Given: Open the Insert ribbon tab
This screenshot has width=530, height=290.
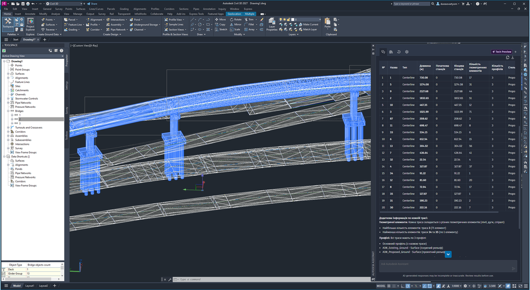Looking at the screenshot, I should click(18, 14).
